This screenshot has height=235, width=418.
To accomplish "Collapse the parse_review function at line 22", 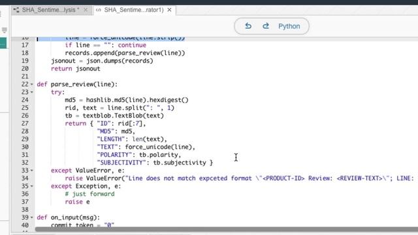I will [x=32, y=84].
